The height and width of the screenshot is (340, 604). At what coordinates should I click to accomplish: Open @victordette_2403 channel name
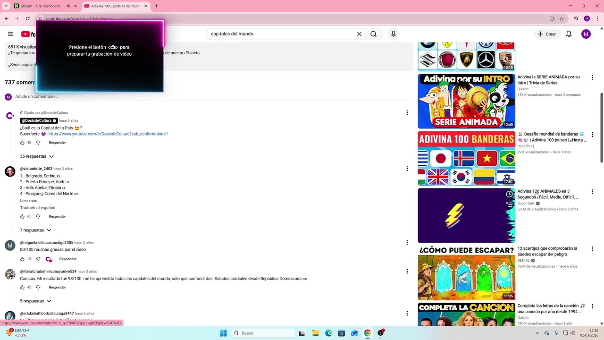(36, 169)
